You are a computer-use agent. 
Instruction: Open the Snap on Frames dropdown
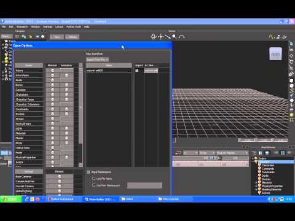click(x=232, y=153)
